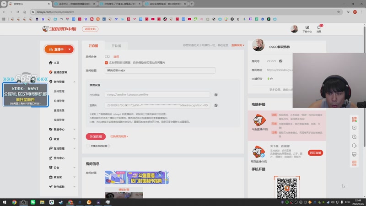366x206 pixels.
Task: Open Steam from the taskbar
Action: tap(61, 202)
